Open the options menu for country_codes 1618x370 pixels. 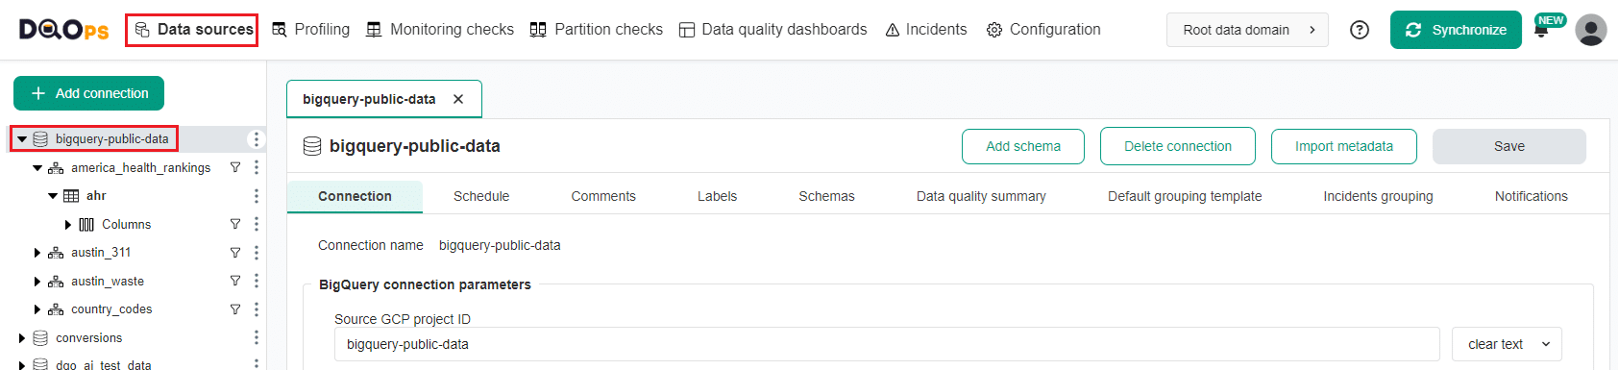pos(256,309)
